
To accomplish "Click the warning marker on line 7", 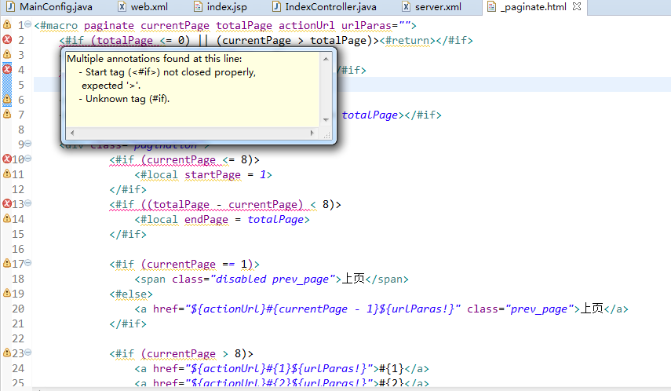I will click(7, 115).
